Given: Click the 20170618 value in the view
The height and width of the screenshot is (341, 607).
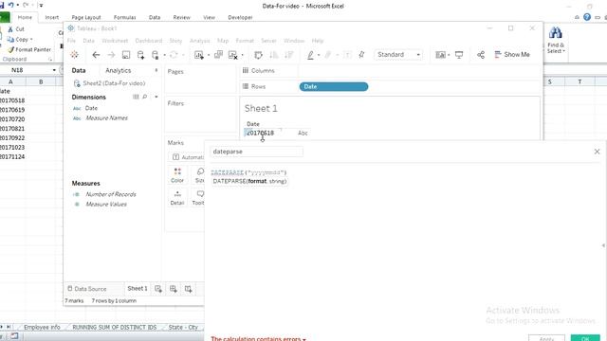Looking at the screenshot, I should [260, 133].
